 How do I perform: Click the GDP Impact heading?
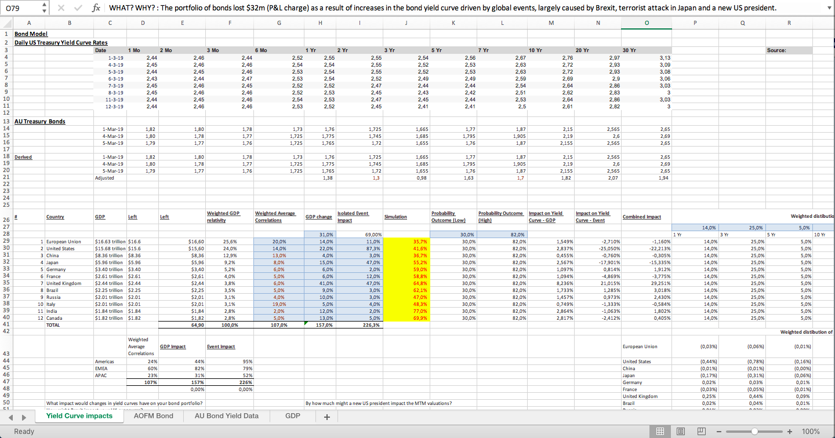172,346
